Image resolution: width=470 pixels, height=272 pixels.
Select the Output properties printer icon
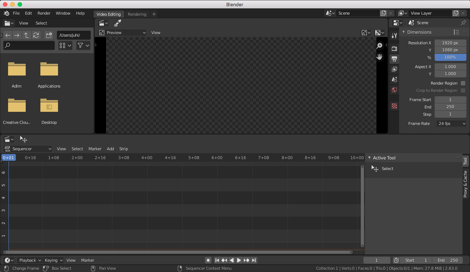(x=394, y=59)
